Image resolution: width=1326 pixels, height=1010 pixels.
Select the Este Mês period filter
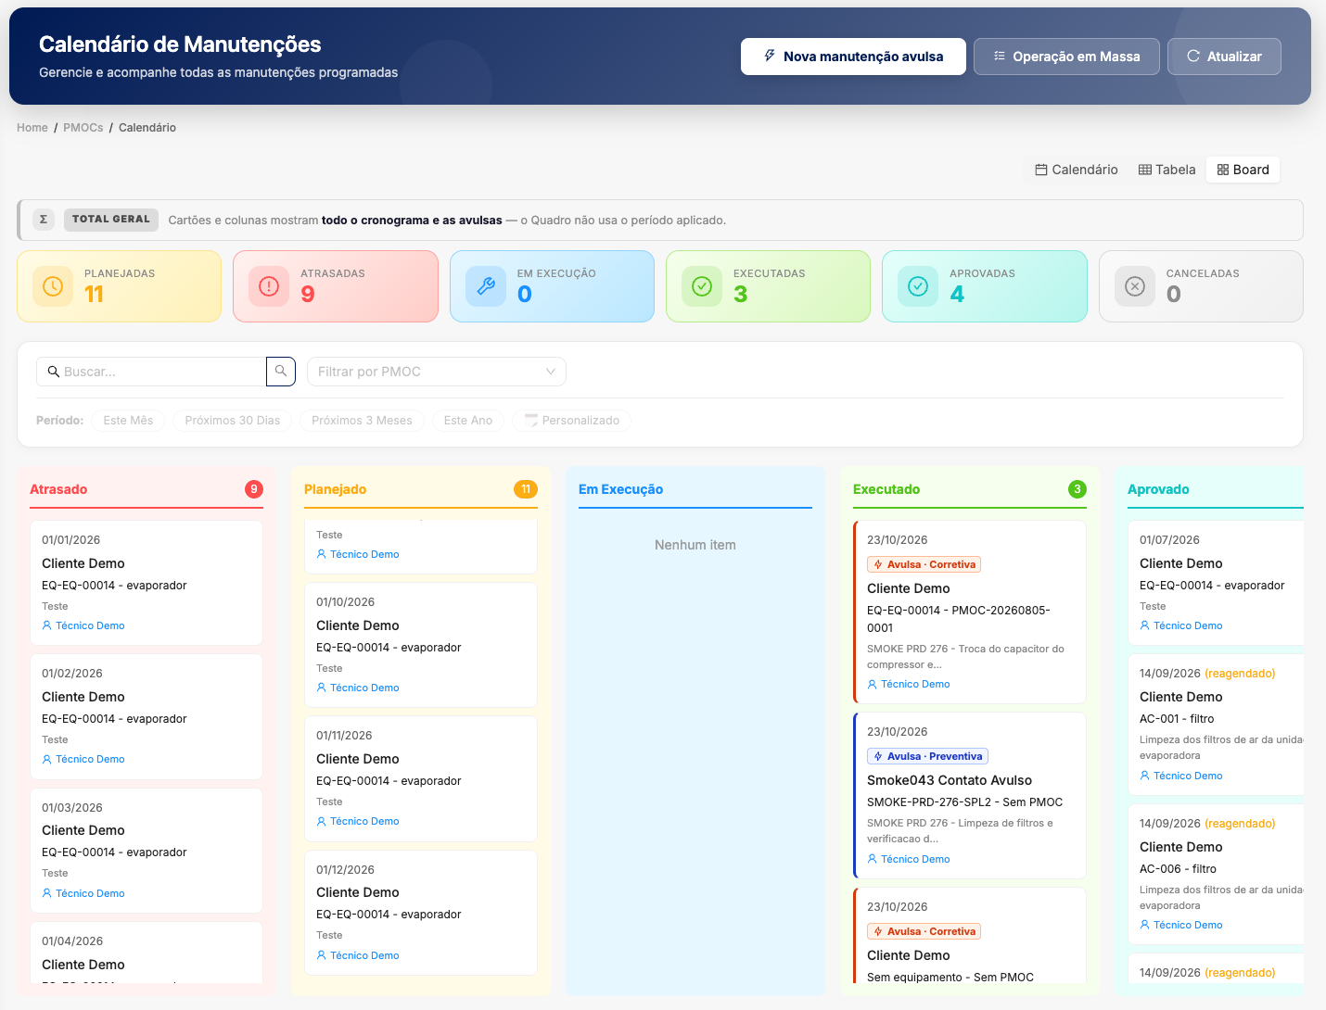point(128,421)
